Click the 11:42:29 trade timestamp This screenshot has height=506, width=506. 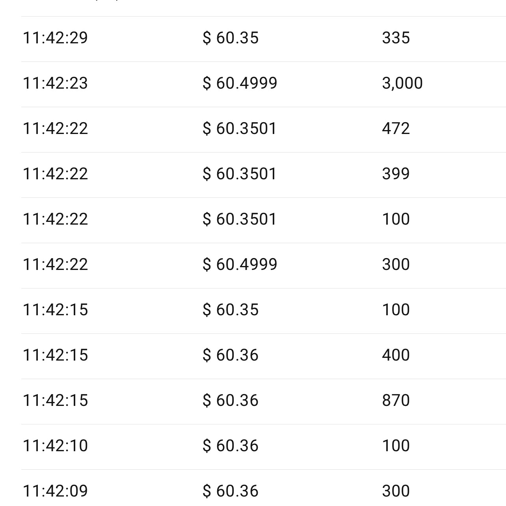tap(55, 38)
